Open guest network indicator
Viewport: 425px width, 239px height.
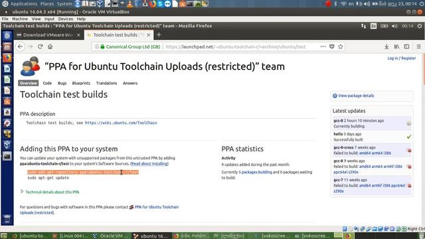pyautogui.click(x=363, y=26)
